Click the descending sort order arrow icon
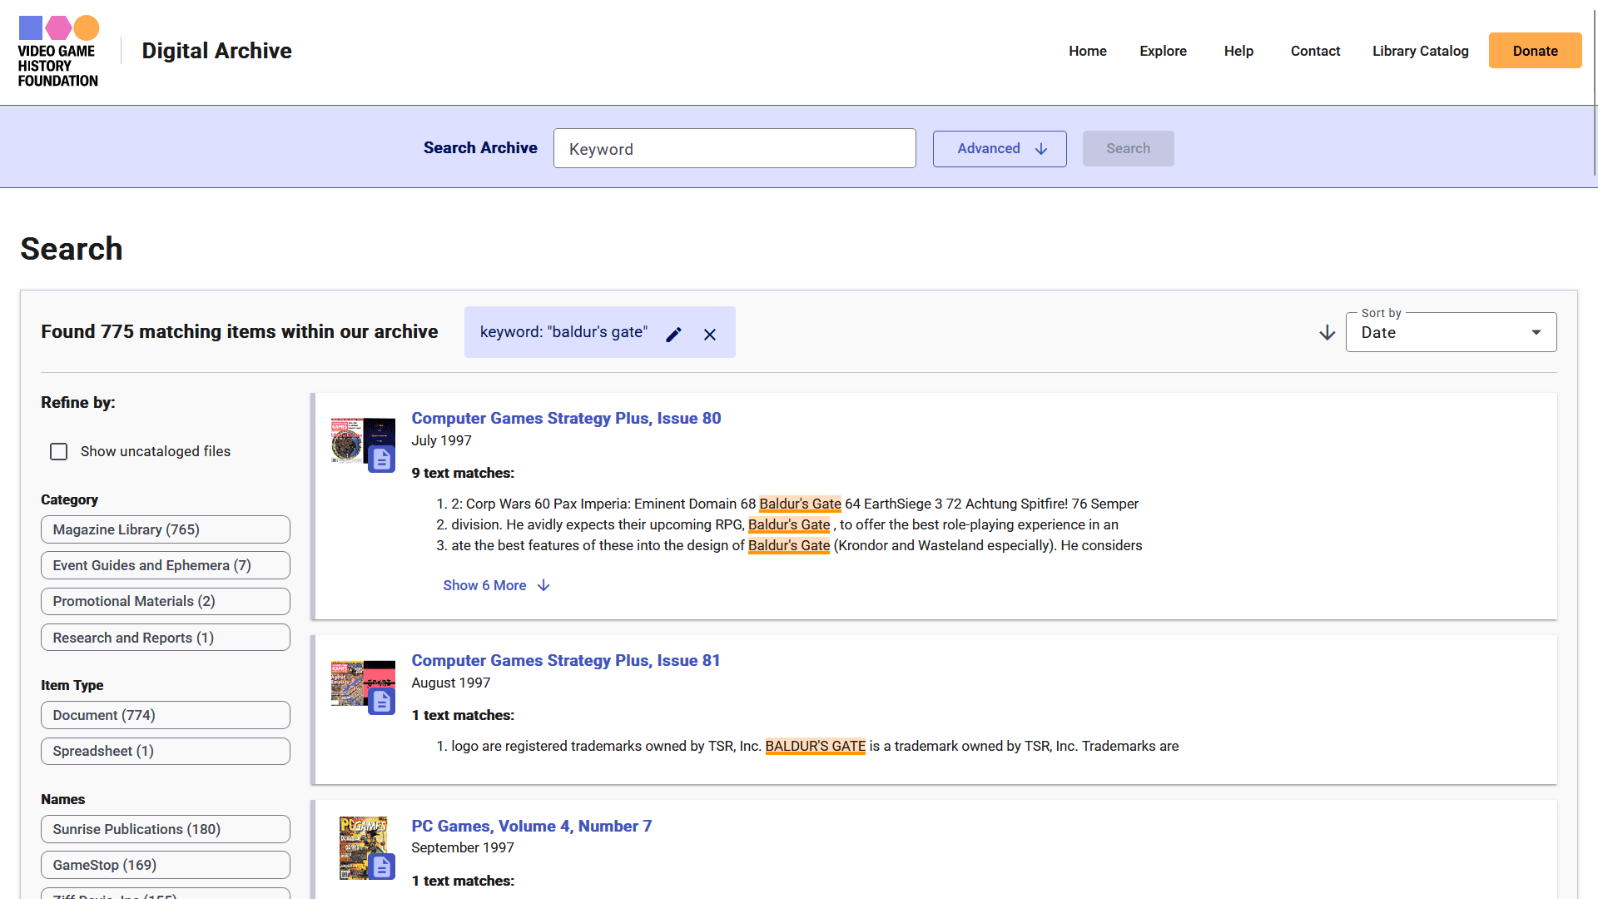This screenshot has height=899, width=1598. pyautogui.click(x=1327, y=333)
